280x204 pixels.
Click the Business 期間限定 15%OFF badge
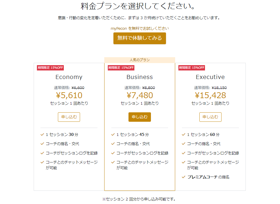[121, 68]
